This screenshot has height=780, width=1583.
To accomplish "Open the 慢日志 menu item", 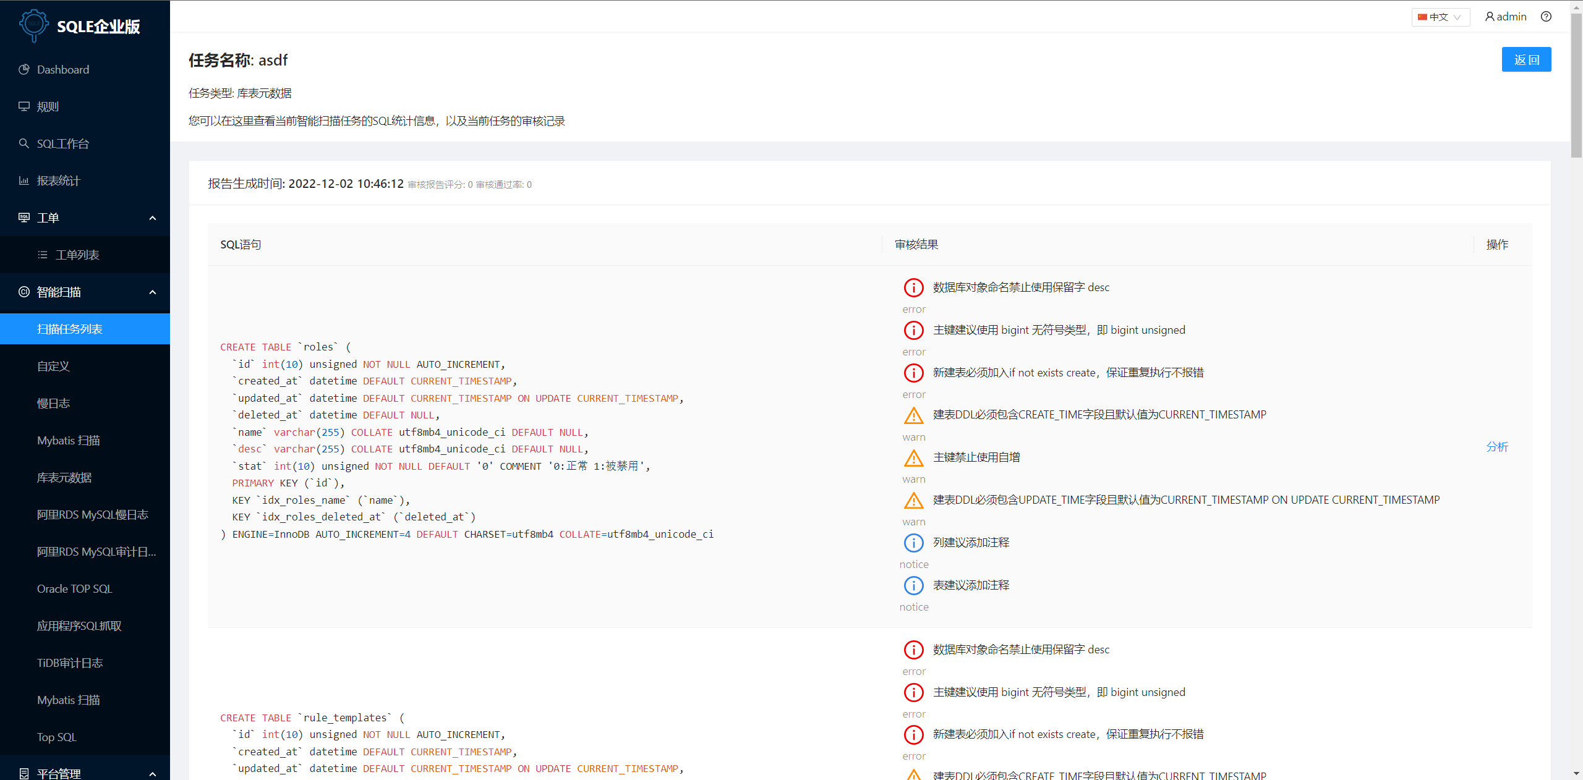I will (x=85, y=403).
